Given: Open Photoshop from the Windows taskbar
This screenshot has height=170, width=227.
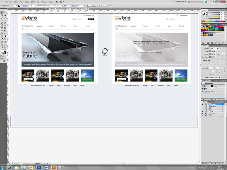Looking at the screenshot, I should [x=39, y=168].
